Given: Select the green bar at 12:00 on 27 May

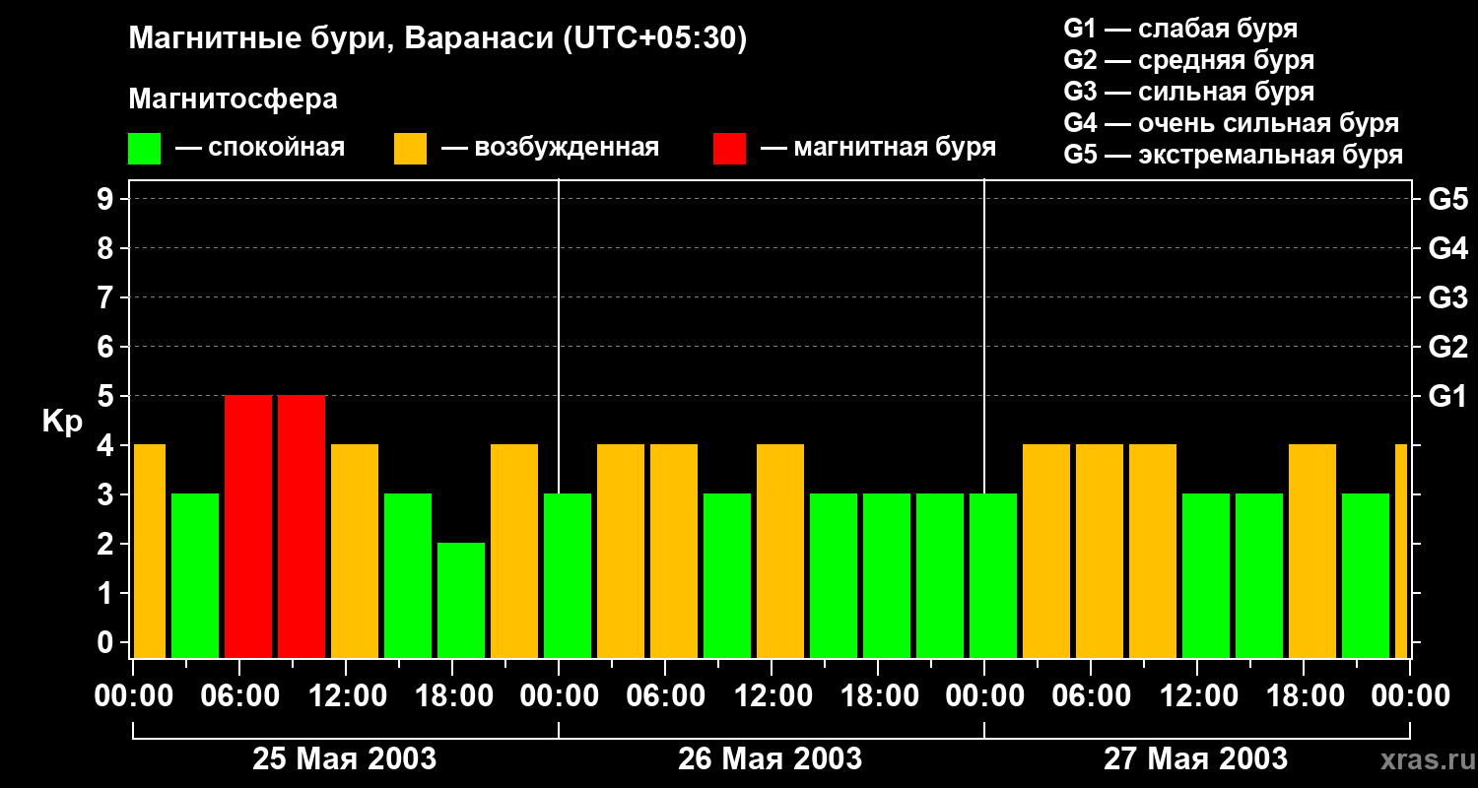Looking at the screenshot, I should (x=1206, y=575).
